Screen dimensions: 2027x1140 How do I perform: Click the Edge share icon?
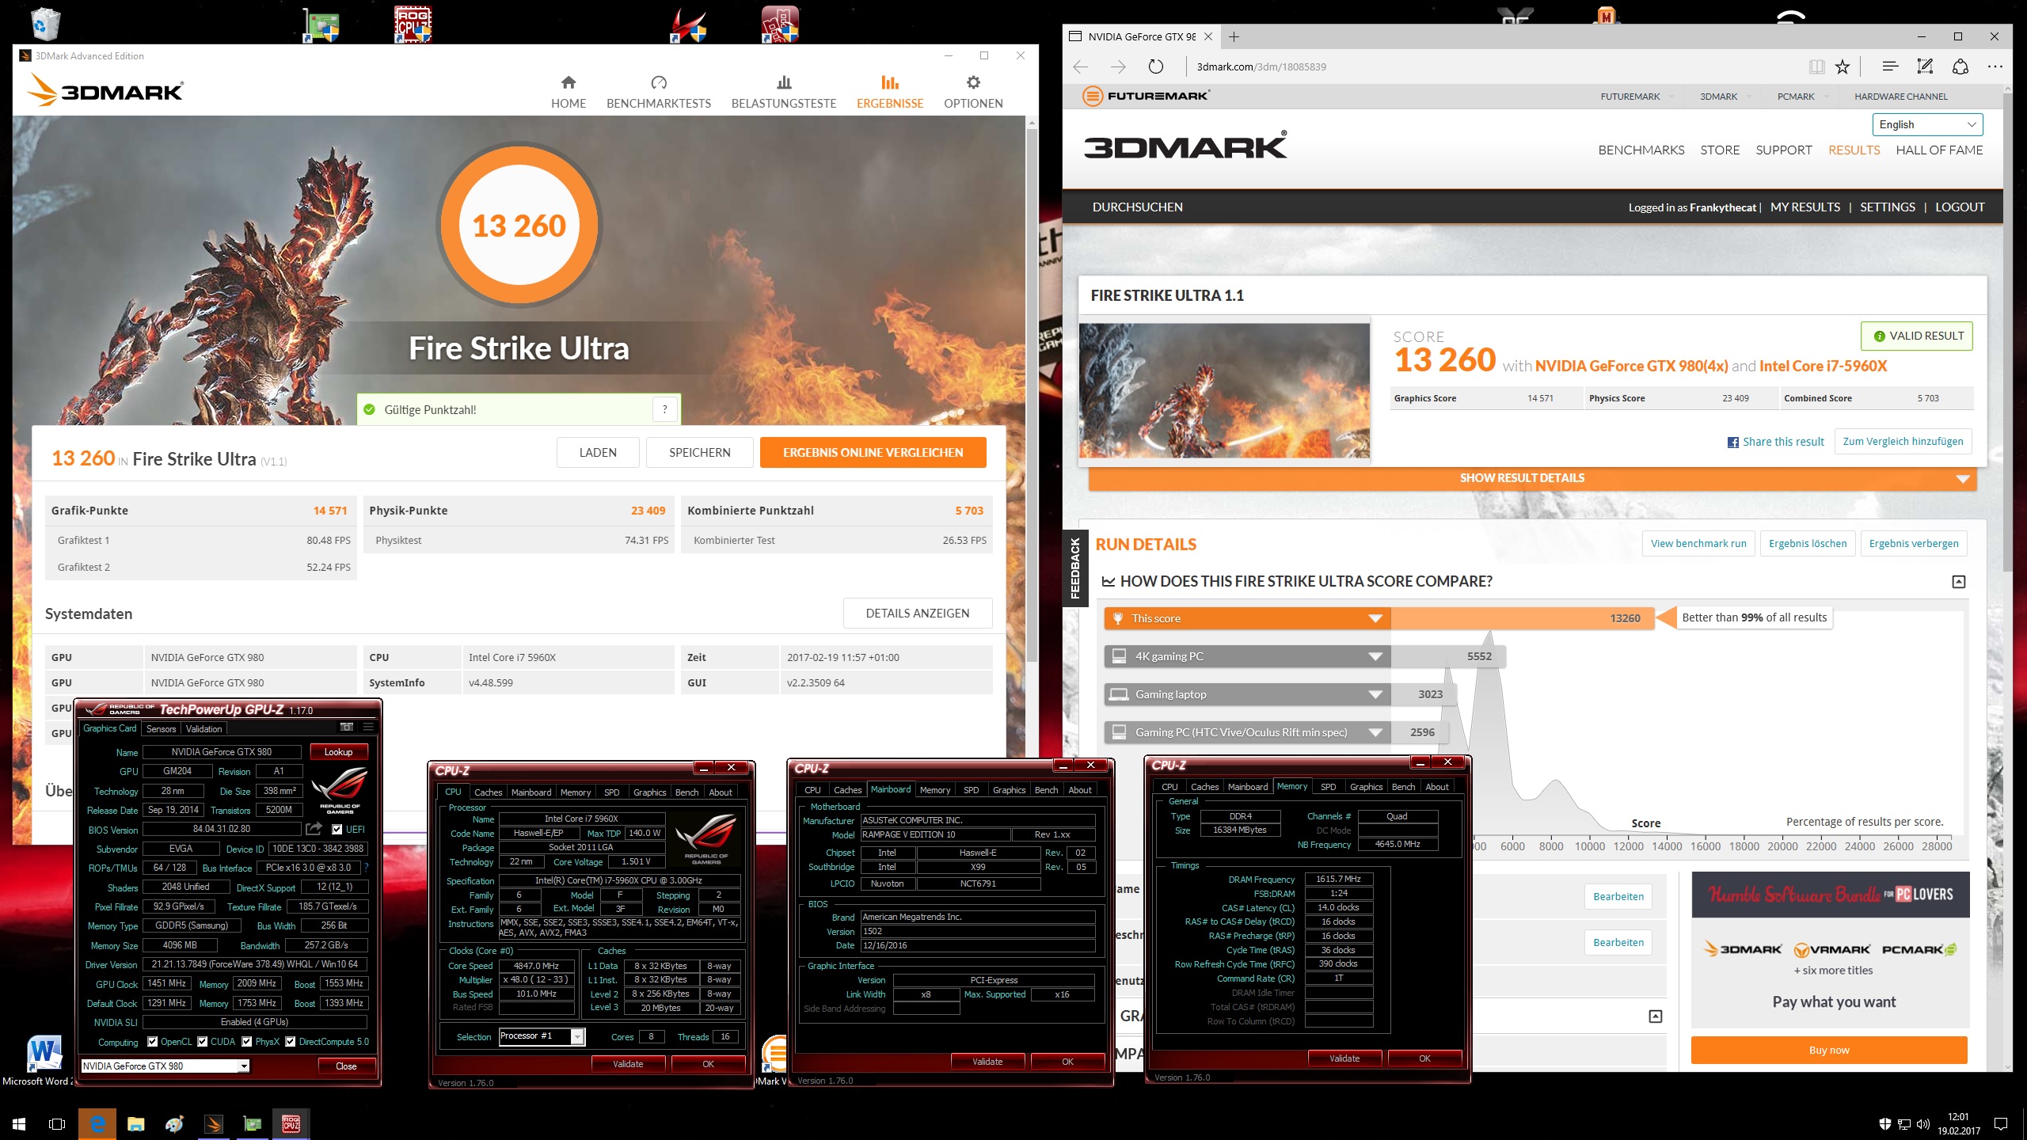click(x=1960, y=66)
